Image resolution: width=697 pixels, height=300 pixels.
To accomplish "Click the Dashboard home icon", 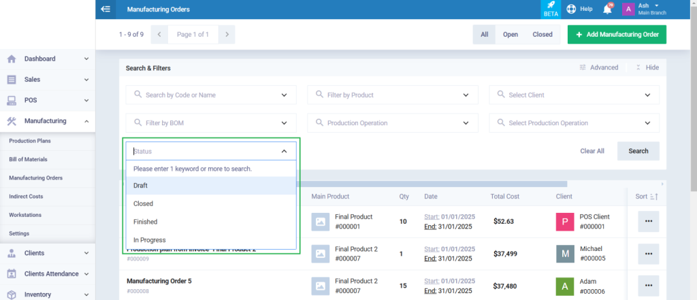I will click(12, 59).
